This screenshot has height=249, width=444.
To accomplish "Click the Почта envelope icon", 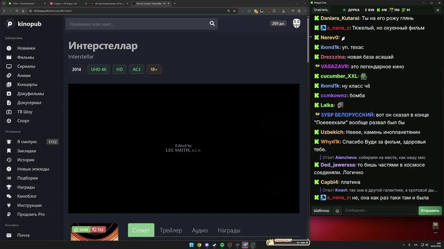I will coord(9,235).
